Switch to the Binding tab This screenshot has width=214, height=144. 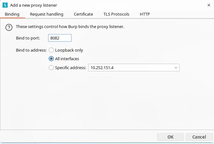click(x=12, y=14)
